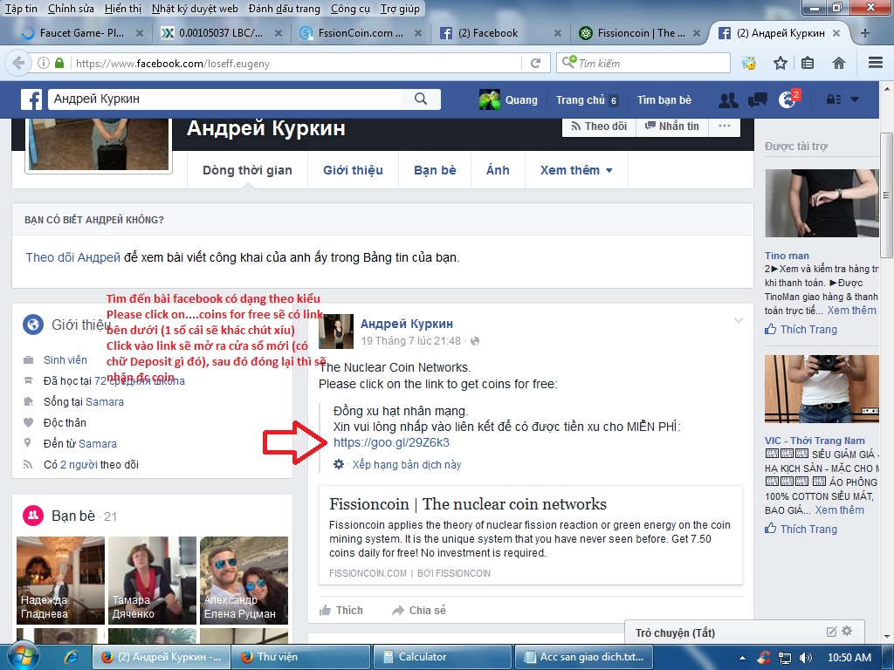Open the Facebook messages icon
The height and width of the screenshot is (670, 894).
click(x=757, y=100)
